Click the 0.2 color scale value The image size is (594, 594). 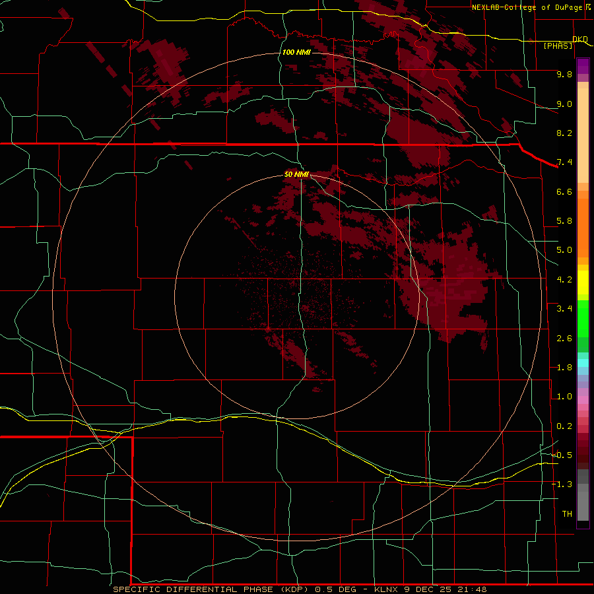564,426
